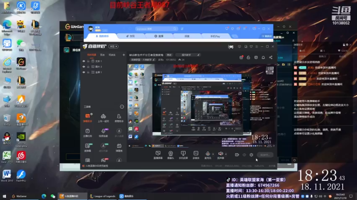Click the lock icon in companion top-right toolbar

click(249, 57)
